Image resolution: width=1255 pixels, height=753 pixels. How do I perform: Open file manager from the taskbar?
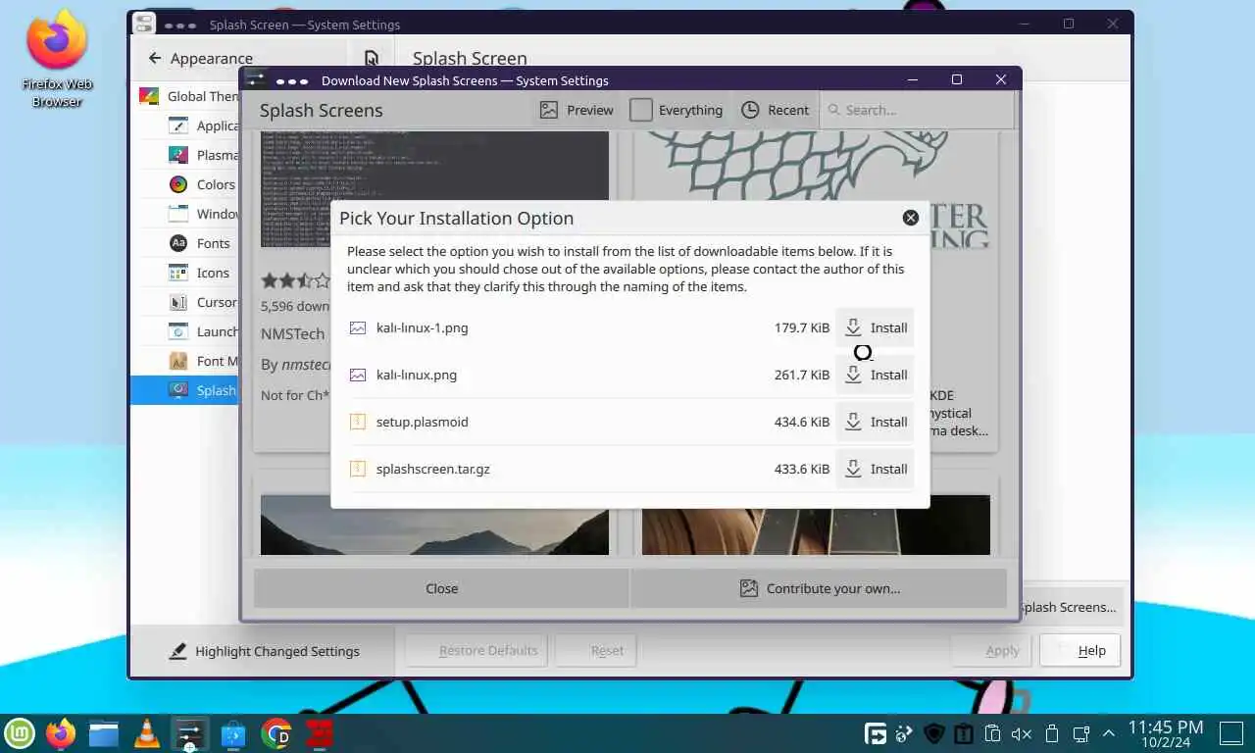pos(103,733)
